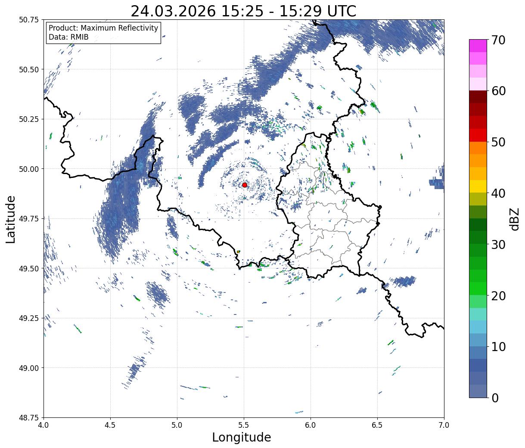Click the 50.75 latitude tick label
The height and width of the screenshot is (448, 525).
29,20
